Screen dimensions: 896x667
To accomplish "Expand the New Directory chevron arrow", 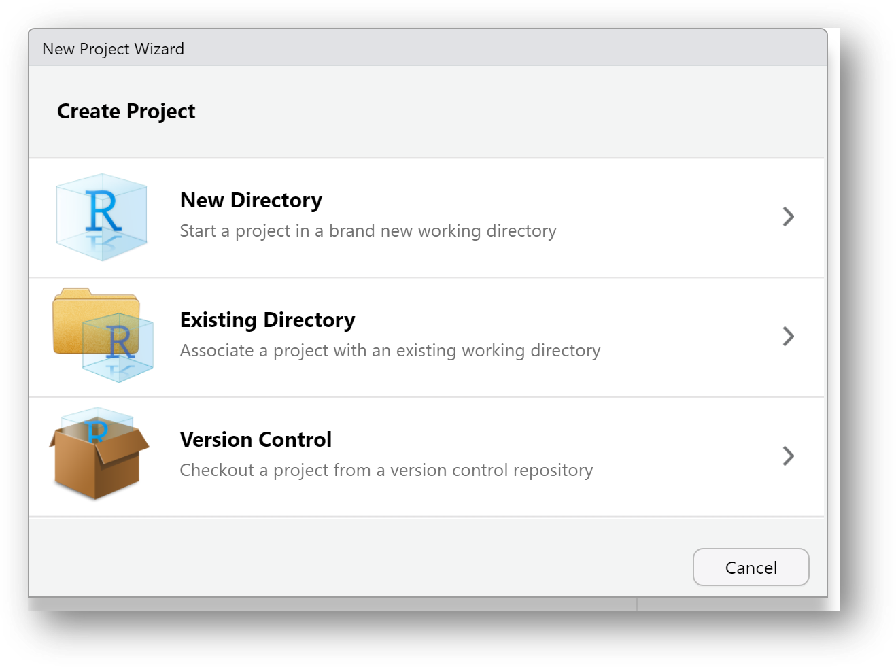I will click(788, 217).
